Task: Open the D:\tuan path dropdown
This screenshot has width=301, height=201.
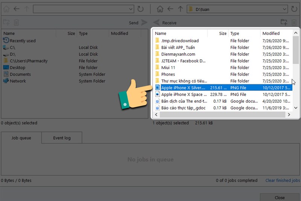Action: click(284, 9)
